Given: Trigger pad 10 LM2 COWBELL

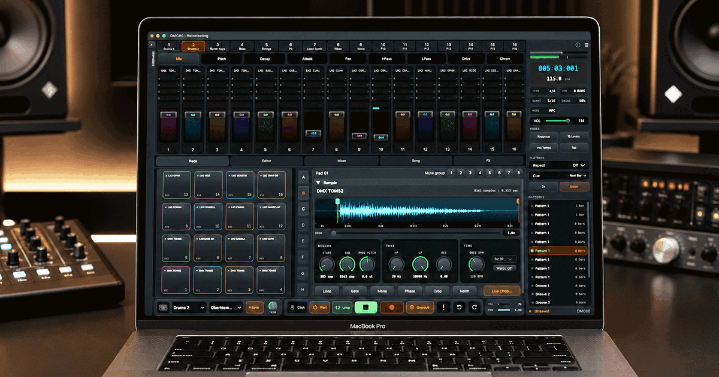Looking at the screenshot, I should tap(207, 217).
